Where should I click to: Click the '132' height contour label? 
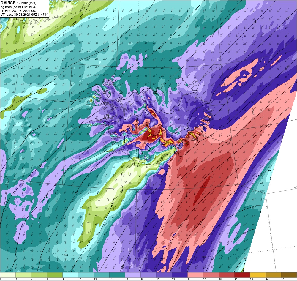click(x=113, y=204)
